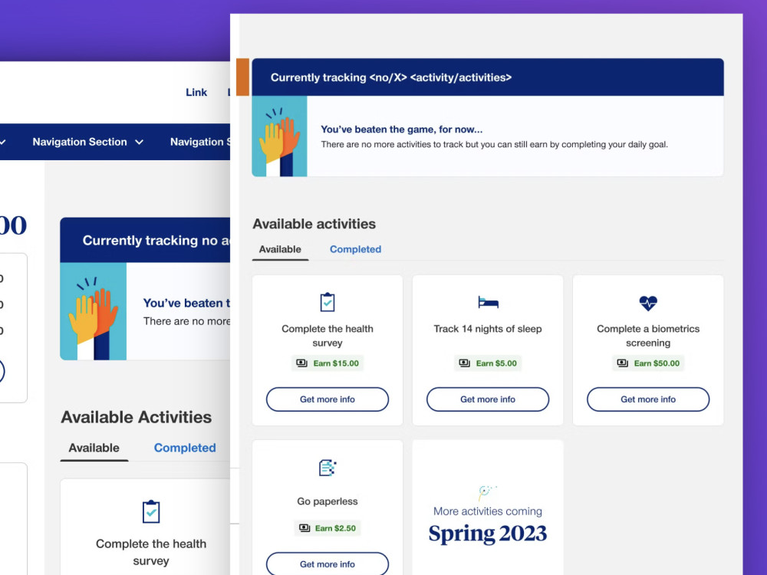Click the There are no more activities message
Viewport: 767px width, 575px height.
494,144
